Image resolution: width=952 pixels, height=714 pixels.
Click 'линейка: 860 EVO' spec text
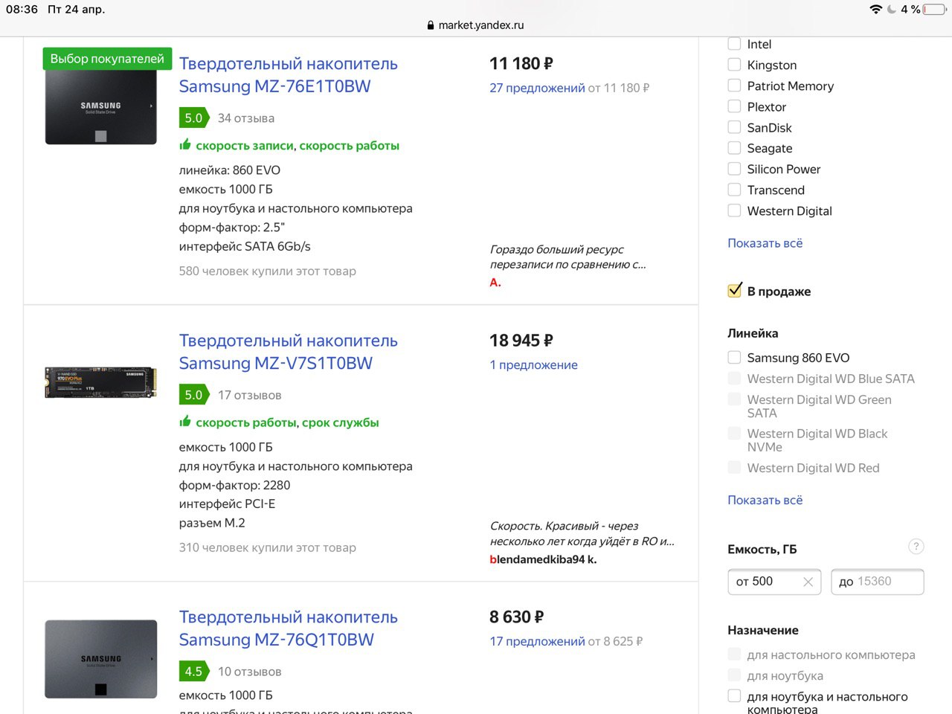tap(230, 170)
